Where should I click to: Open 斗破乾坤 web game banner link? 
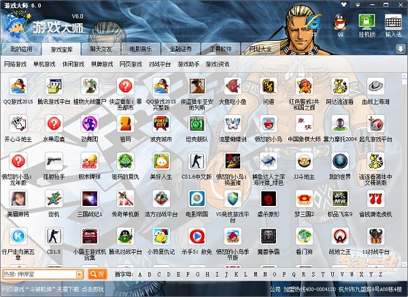tap(53, 290)
